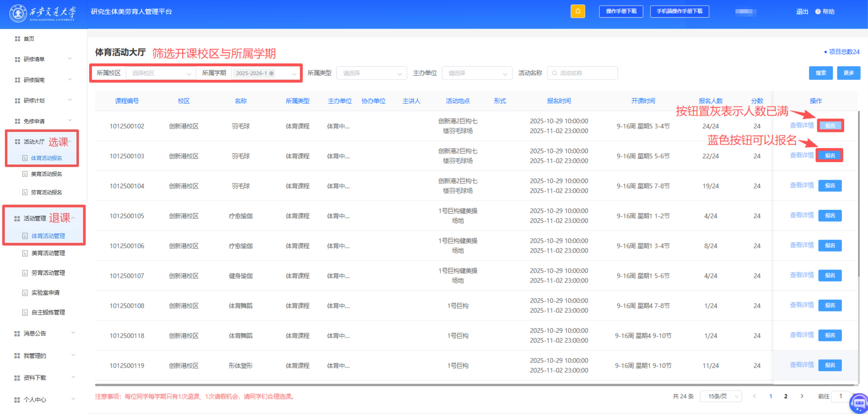Open the chatbot assistant icon
This screenshot has height=414, width=868.
pyautogui.click(x=858, y=403)
